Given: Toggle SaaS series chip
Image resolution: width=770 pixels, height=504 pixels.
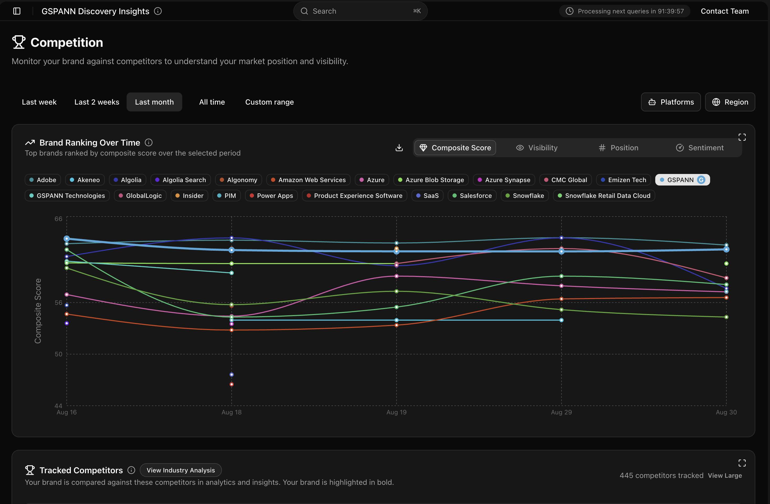Looking at the screenshot, I should 427,196.
